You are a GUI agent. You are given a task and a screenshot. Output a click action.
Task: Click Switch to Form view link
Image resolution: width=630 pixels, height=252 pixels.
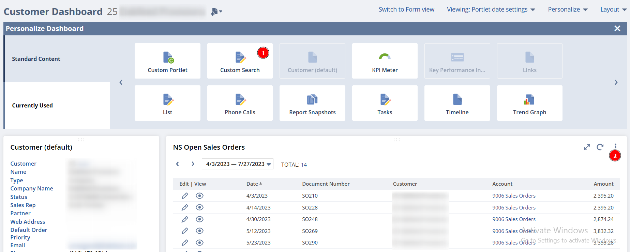coord(406,10)
